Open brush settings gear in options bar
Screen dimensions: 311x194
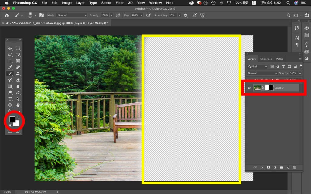click(186, 15)
